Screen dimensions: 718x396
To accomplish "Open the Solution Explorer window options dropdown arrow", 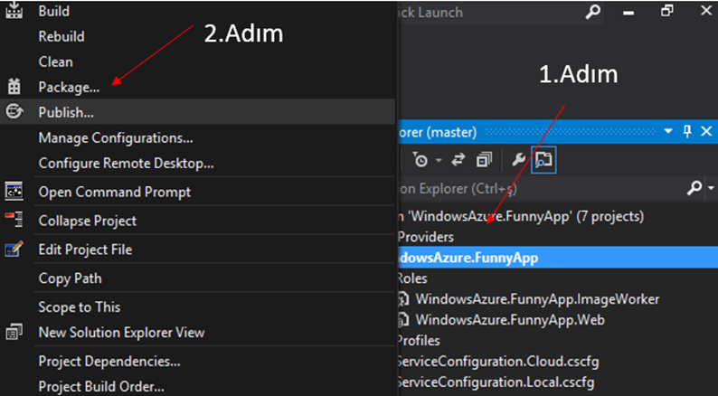I will click(x=668, y=132).
